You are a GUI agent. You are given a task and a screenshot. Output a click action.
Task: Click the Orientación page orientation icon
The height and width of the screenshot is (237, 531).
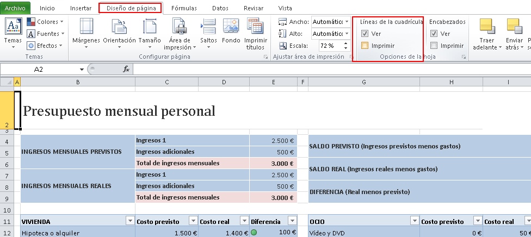pos(119,26)
